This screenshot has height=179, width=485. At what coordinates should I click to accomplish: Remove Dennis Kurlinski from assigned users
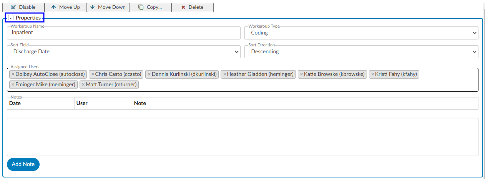[x=149, y=74]
